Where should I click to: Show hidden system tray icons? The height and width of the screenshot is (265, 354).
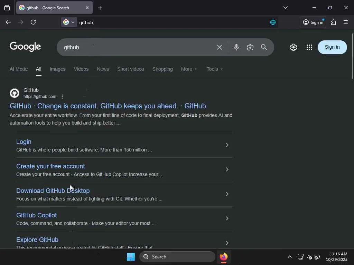290,257
